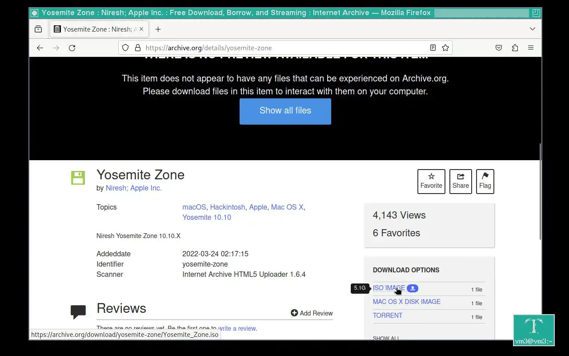Click the window menu icon in title bar
The width and height of the screenshot is (569, 356).
(x=34, y=13)
